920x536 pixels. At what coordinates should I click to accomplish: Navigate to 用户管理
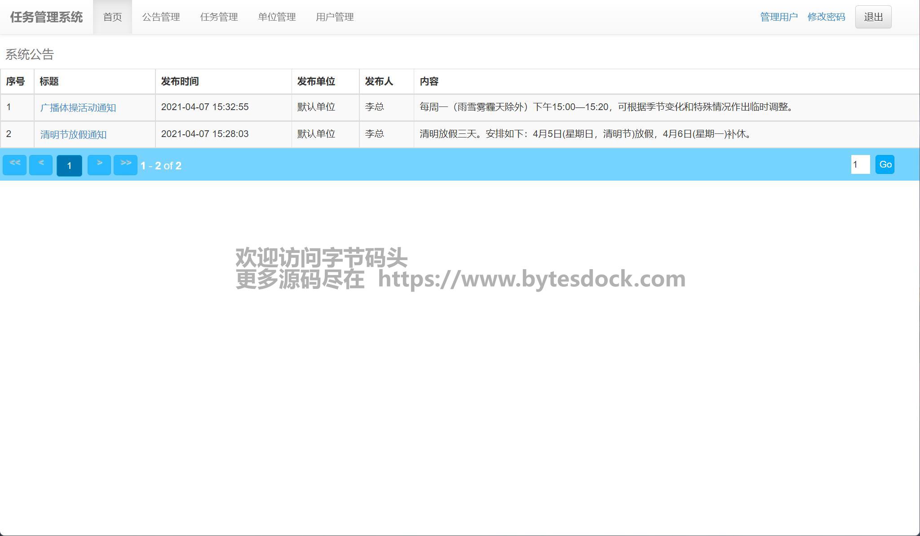[335, 17]
